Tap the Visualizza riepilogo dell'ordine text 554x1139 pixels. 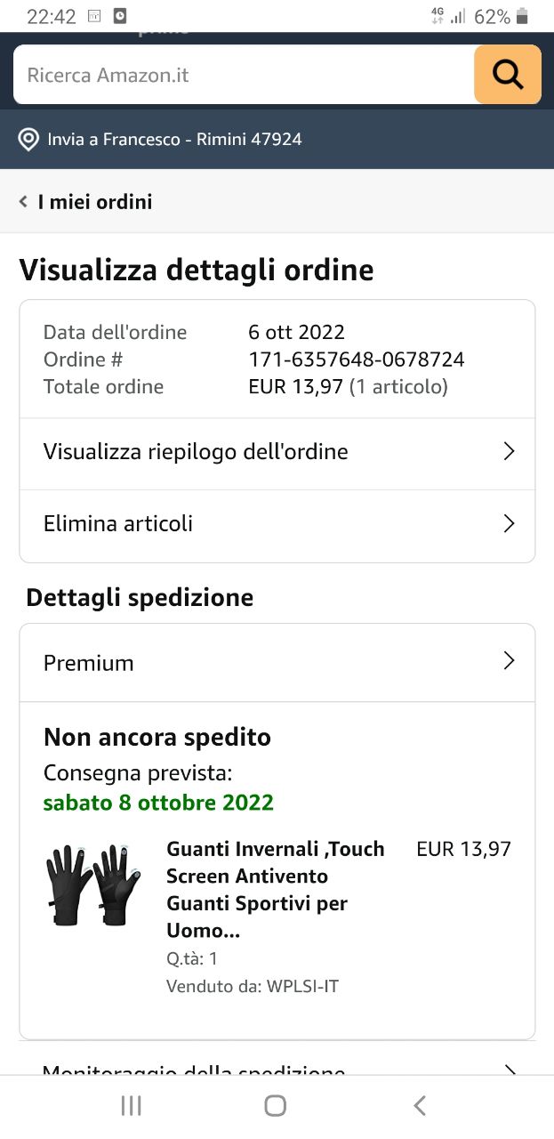click(196, 451)
